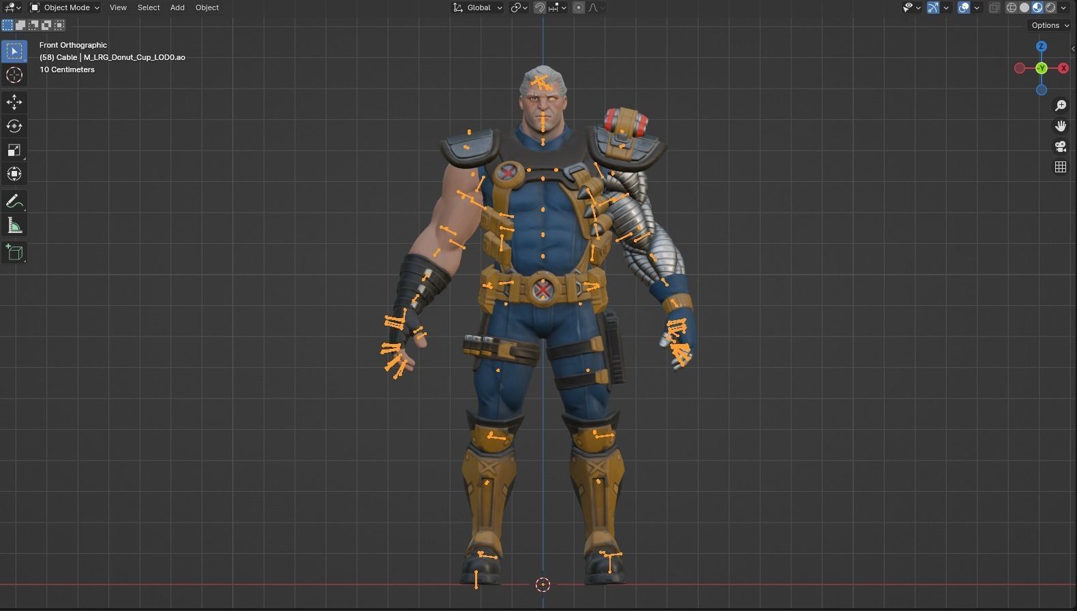This screenshot has width=1077, height=611.
Task: Toggle X-ray mode
Action: (x=994, y=7)
